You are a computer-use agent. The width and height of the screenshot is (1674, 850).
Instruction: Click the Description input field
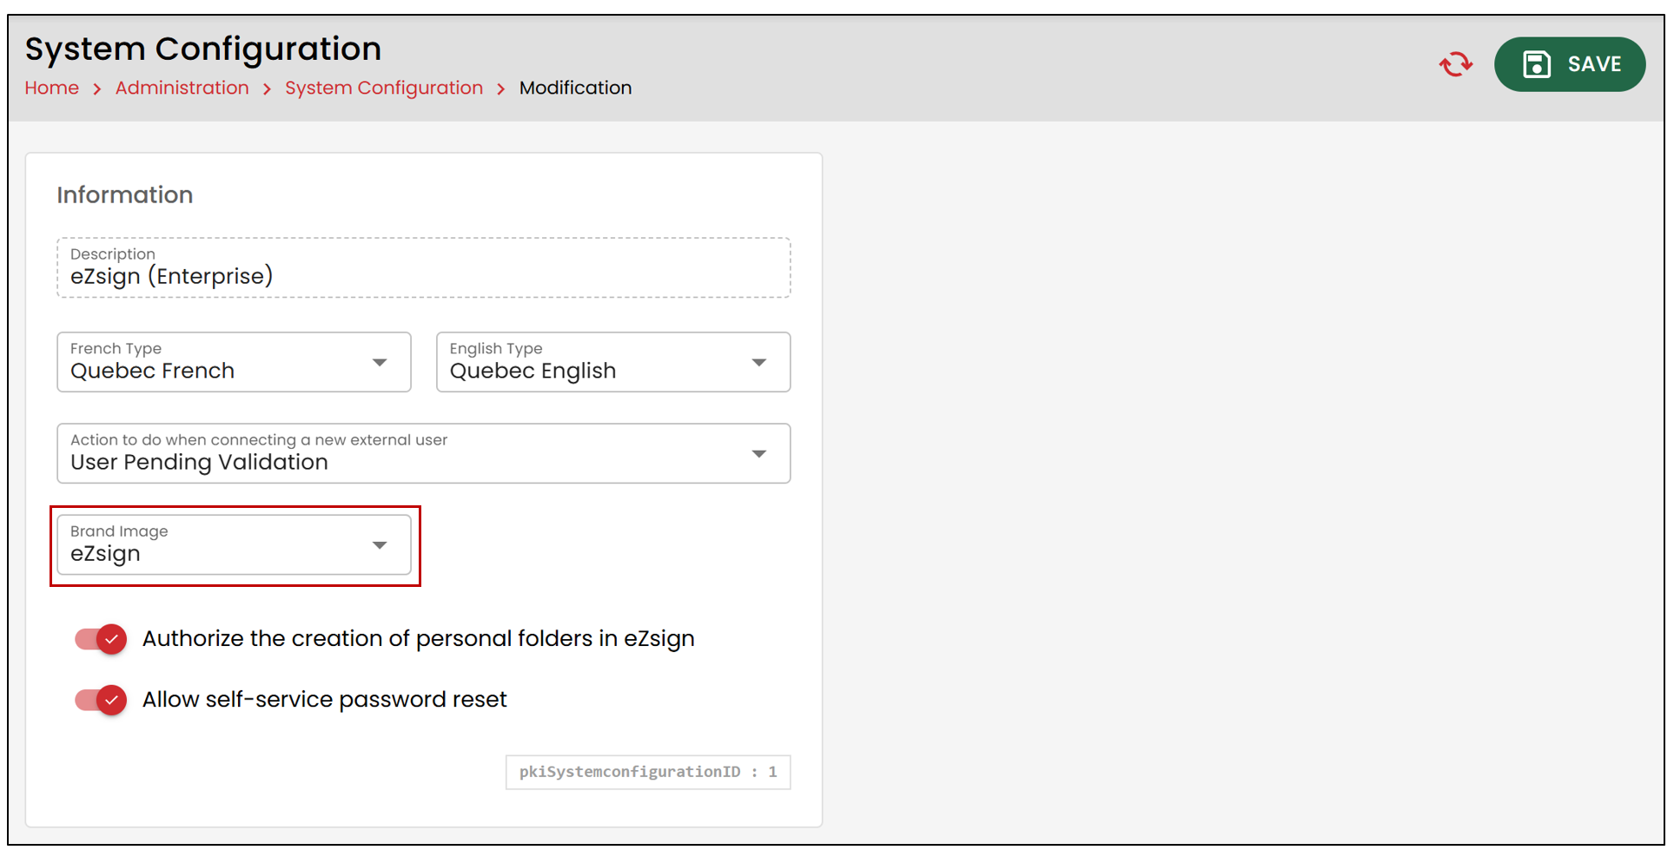click(x=424, y=267)
